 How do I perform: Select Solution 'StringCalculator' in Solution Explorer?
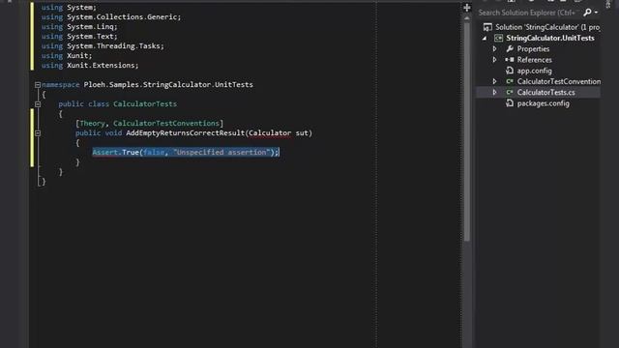tap(547, 27)
